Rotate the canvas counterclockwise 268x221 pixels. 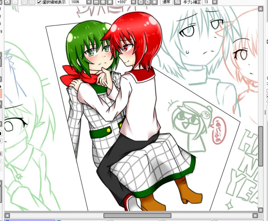coord(141,2)
